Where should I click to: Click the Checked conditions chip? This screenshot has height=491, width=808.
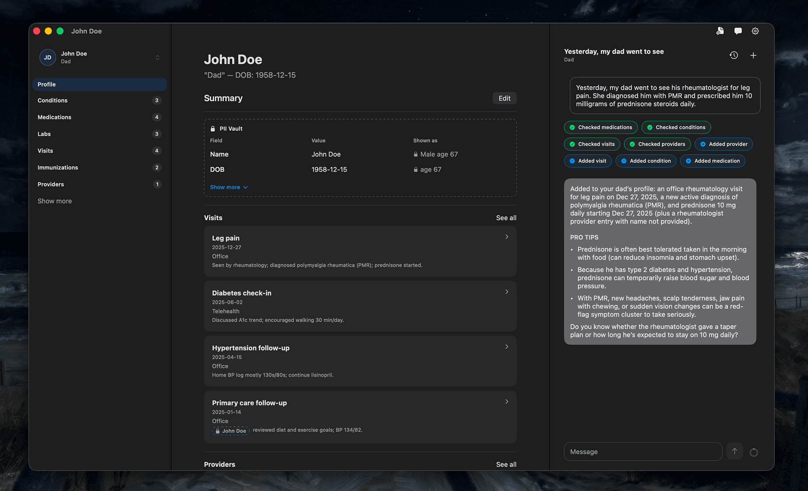676,127
